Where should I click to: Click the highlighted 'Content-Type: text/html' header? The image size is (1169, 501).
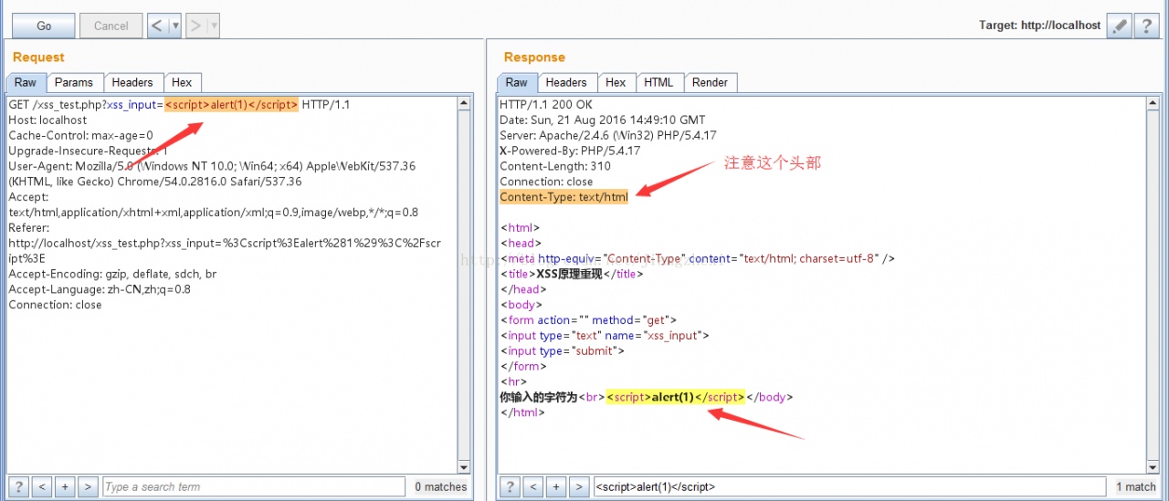[563, 197]
